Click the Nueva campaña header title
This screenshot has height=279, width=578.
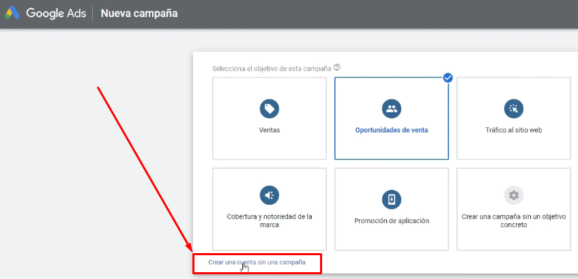[139, 14]
